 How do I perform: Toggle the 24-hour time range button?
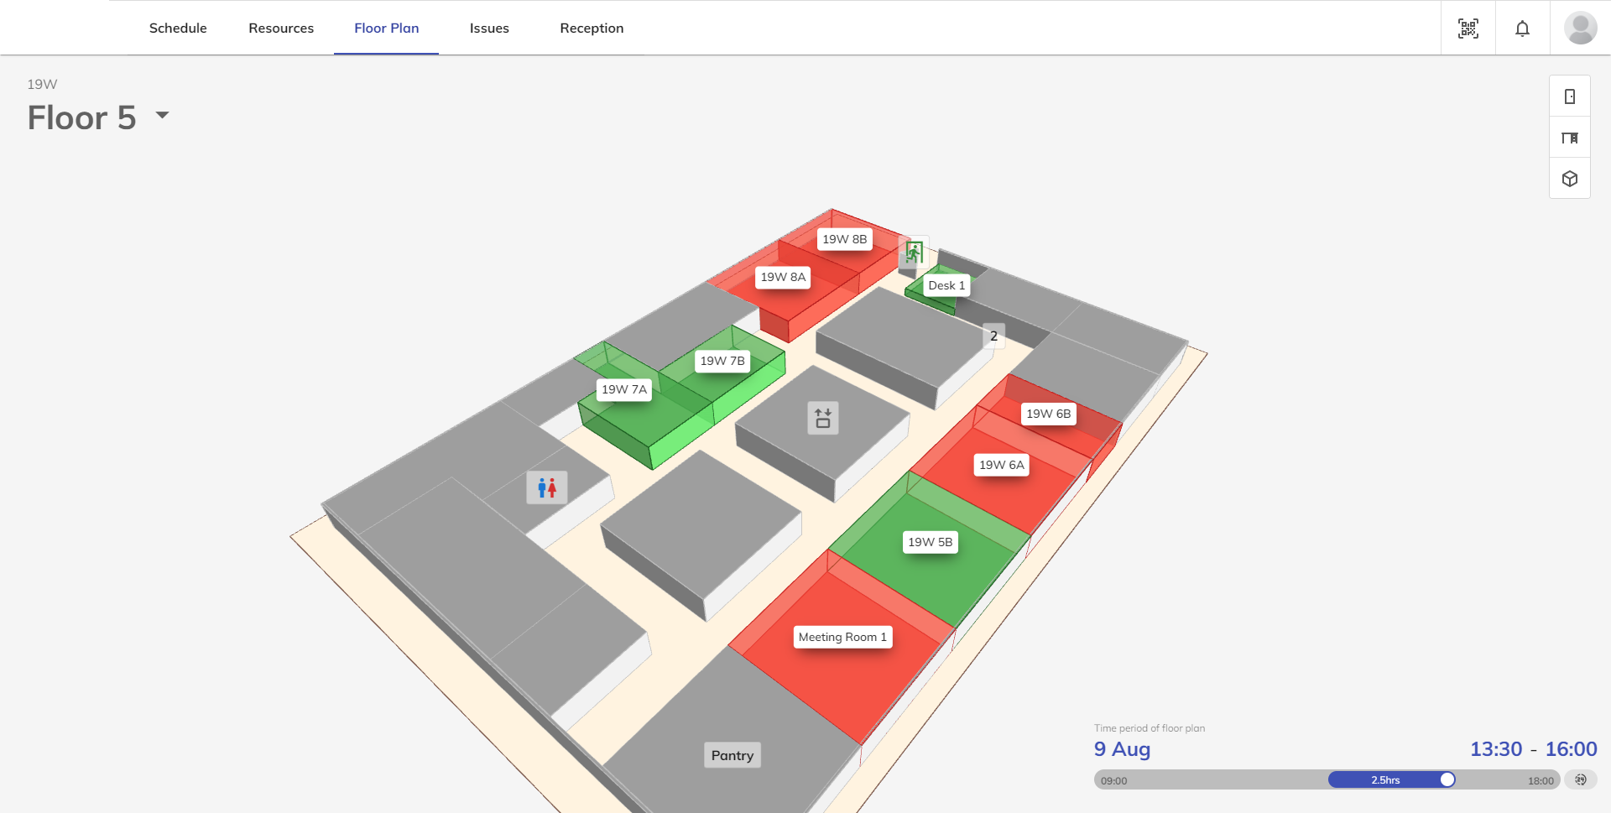click(1580, 780)
